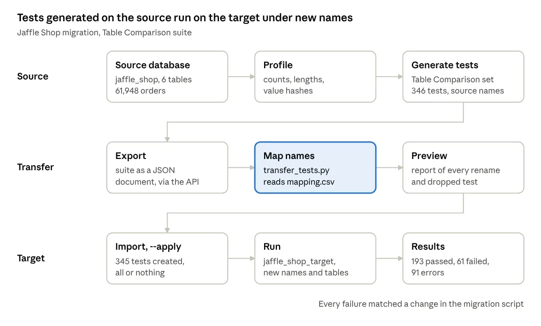Click the "counts, lengths," line
This screenshot has height=326, width=541.
294,79
